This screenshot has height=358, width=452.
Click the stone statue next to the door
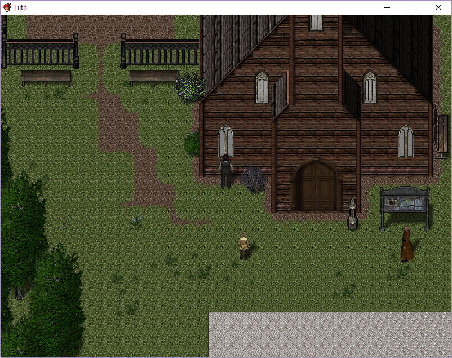pyautogui.click(x=353, y=214)
